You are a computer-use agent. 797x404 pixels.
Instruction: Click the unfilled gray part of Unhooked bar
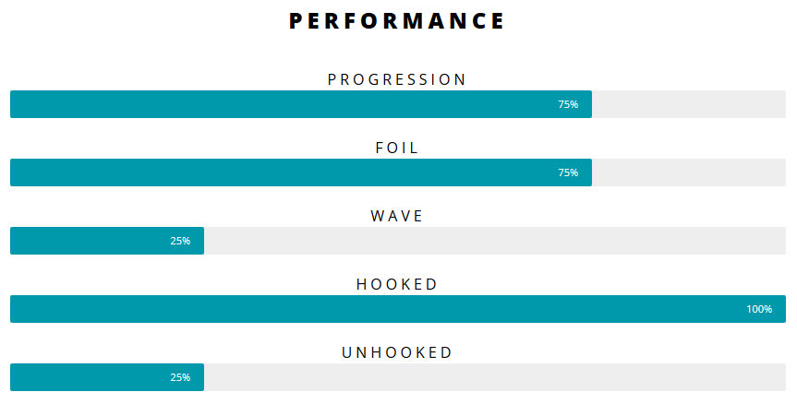(x=494, y=377)
